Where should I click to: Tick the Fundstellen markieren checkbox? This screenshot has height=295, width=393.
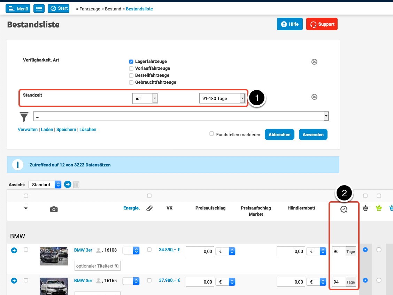[211, 134]
